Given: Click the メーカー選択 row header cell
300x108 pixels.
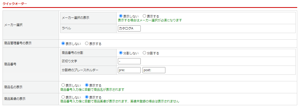Looking at the screenshot, I should click(13, 25).
